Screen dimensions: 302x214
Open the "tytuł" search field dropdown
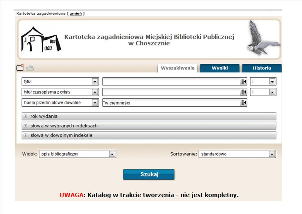coord(94,82)
